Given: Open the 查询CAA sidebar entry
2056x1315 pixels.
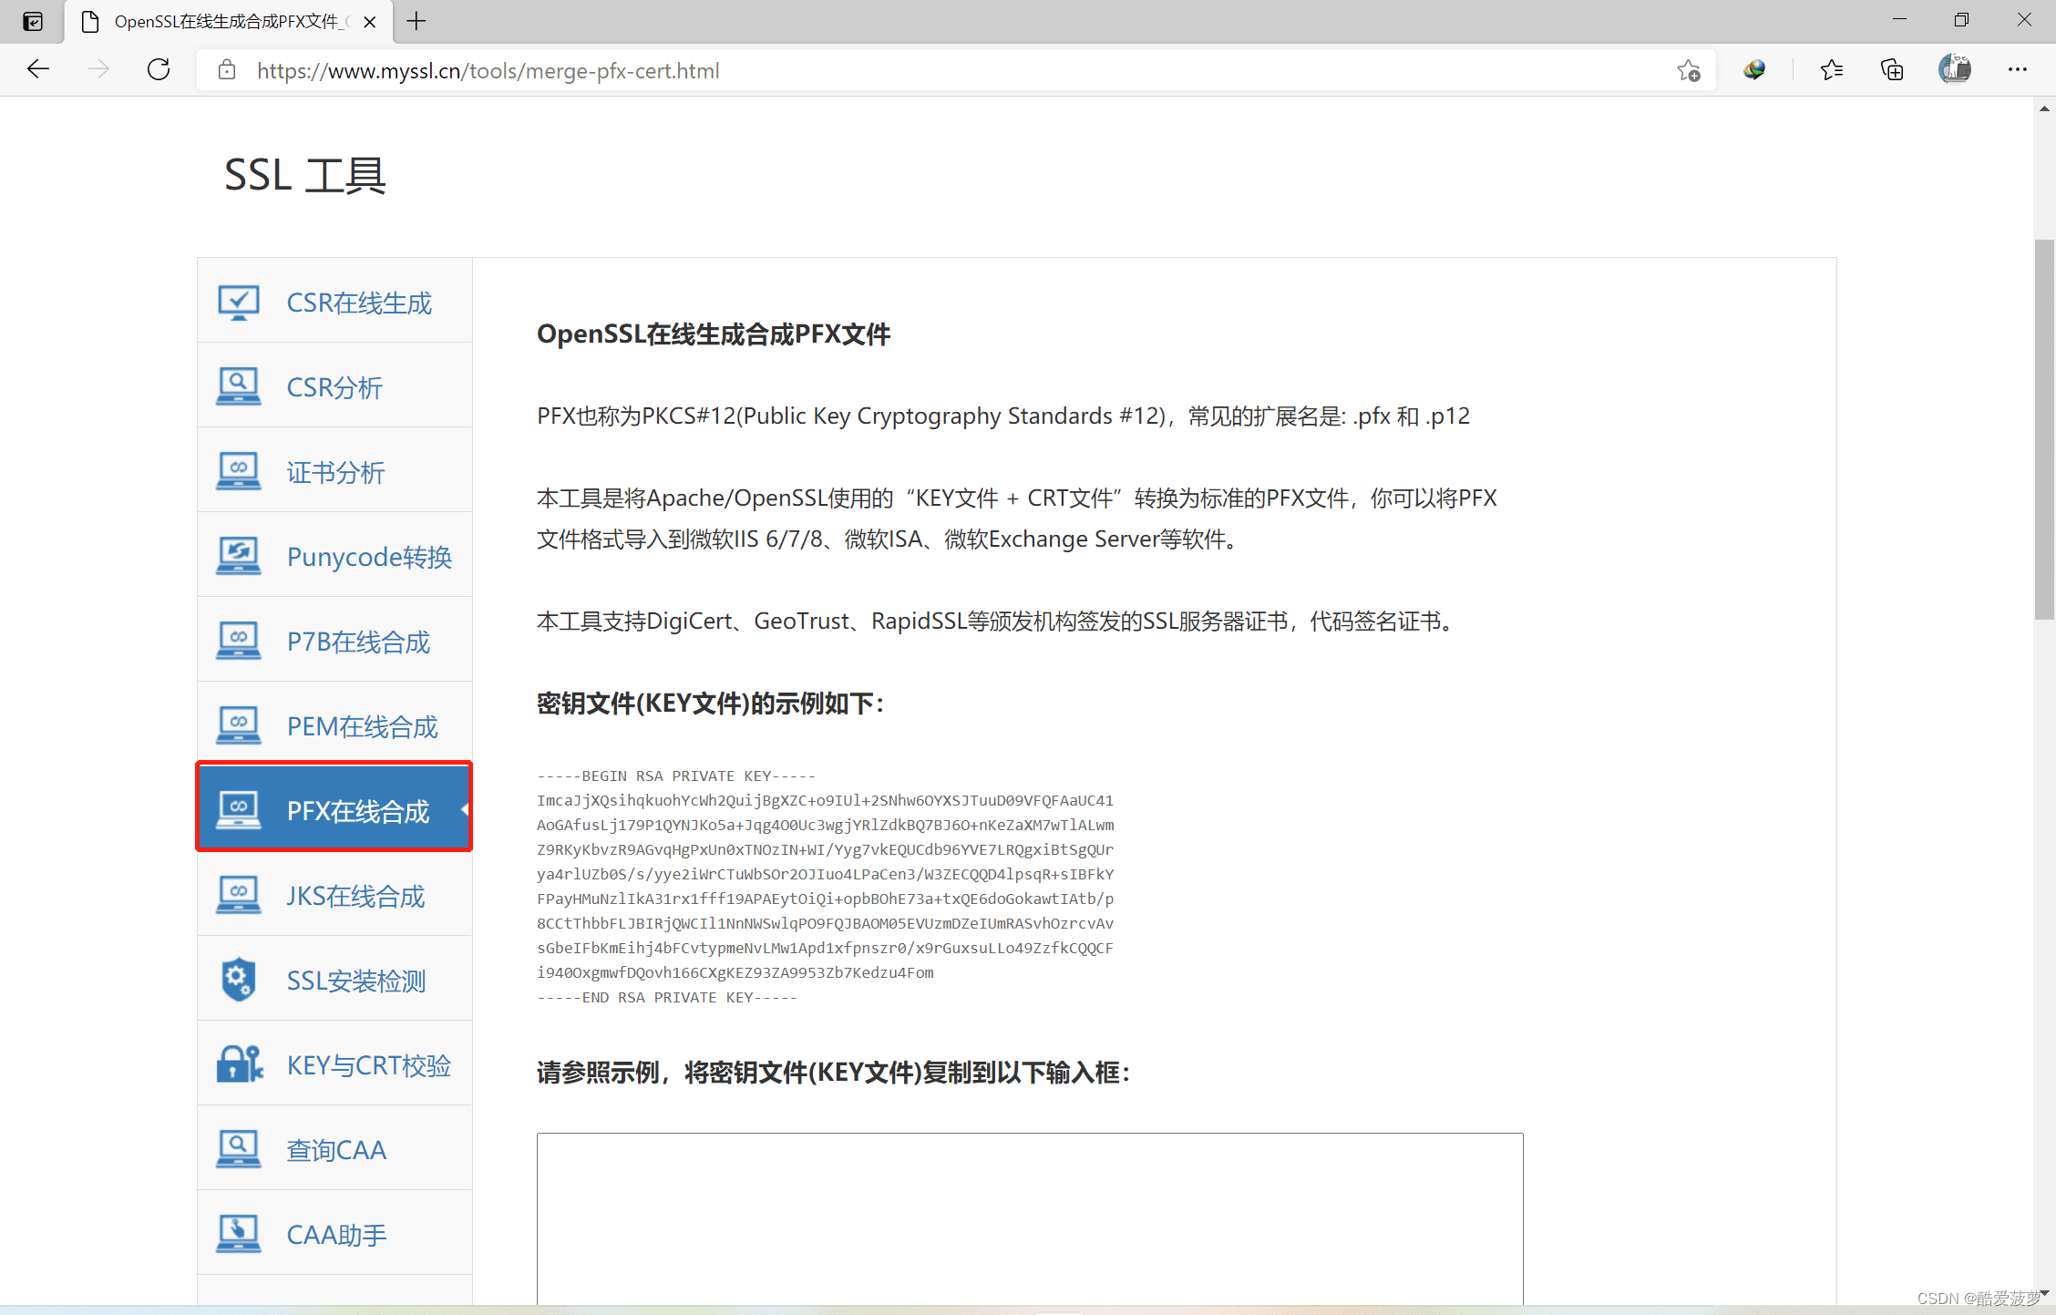Looking at the screenshot, I should pyautogui.click(x=336, y=1150).
